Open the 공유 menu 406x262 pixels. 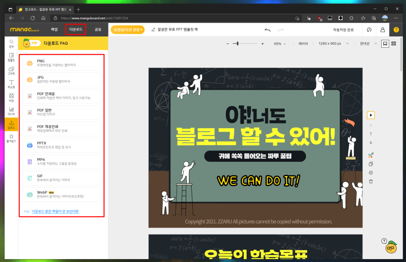point(98,29)
